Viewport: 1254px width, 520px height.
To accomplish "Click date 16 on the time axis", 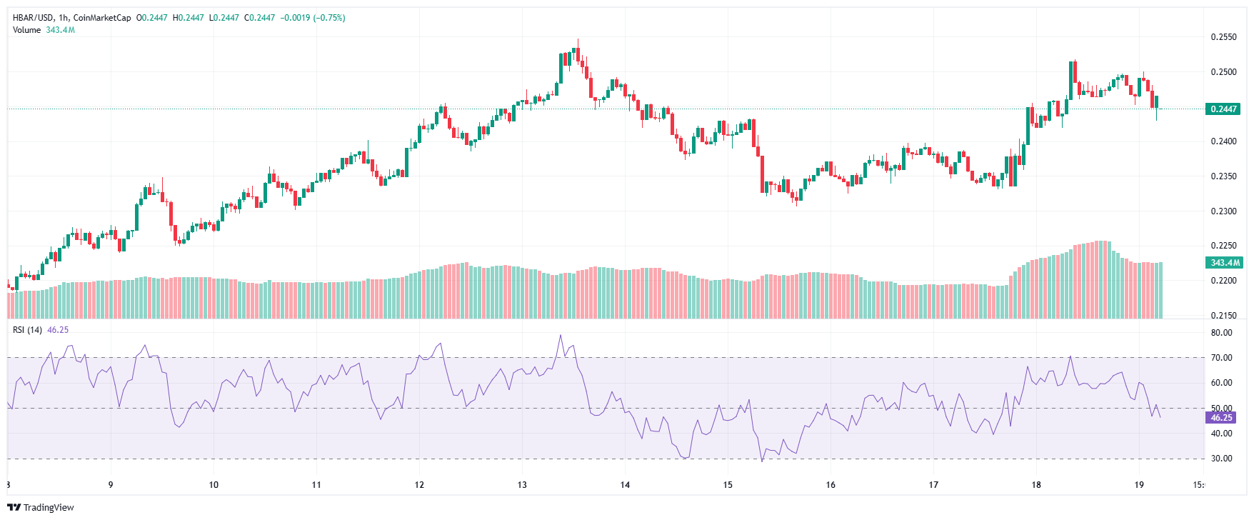I will [x=831, y=484].
